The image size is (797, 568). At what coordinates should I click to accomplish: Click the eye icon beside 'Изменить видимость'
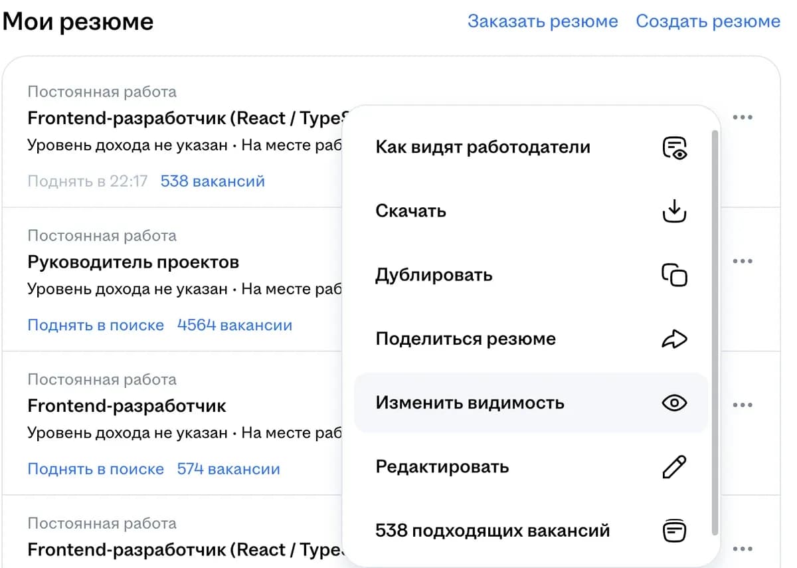coord(675,403)
